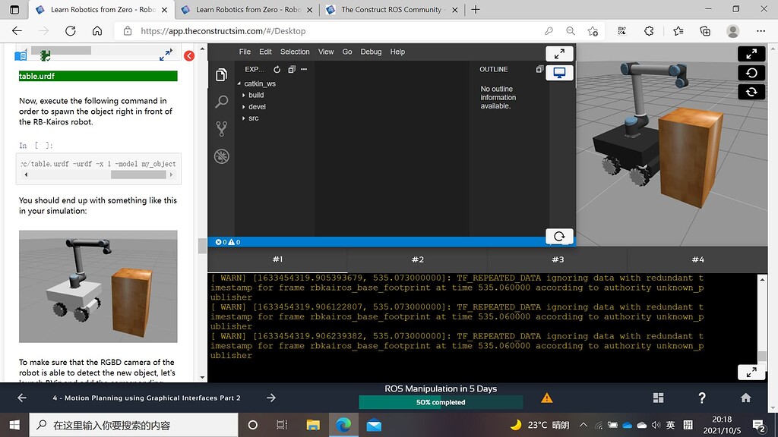Switch to terminal tab #3
The height and width of the screenshot is (437, 778).
tap(558, 259)
